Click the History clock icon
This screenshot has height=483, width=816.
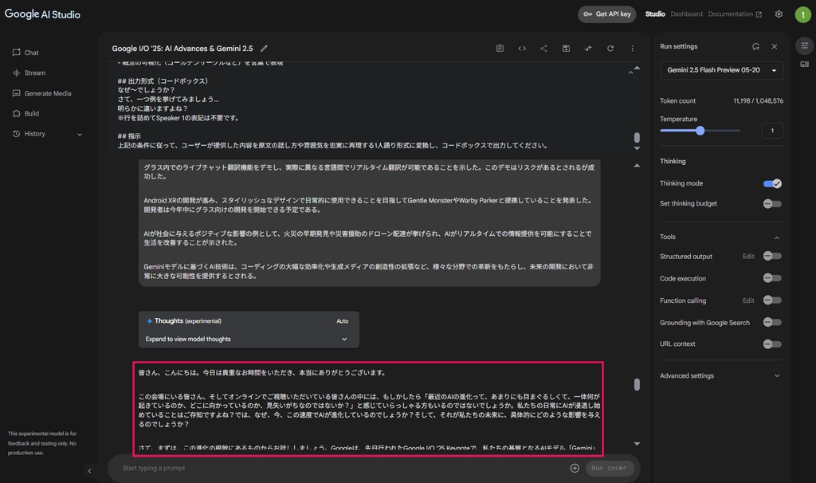(16, 134)
